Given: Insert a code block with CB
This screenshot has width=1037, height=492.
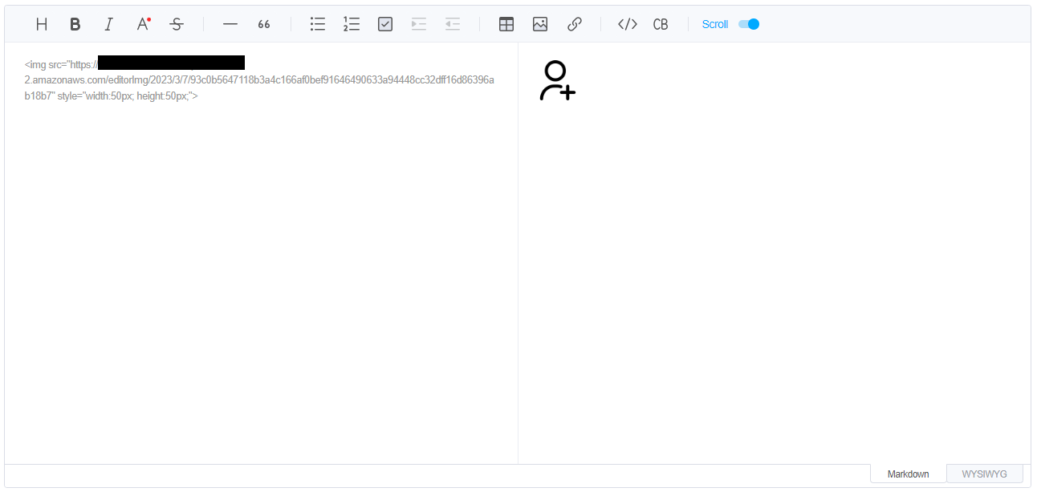Looking at the screenshot, I should [661, 24].
